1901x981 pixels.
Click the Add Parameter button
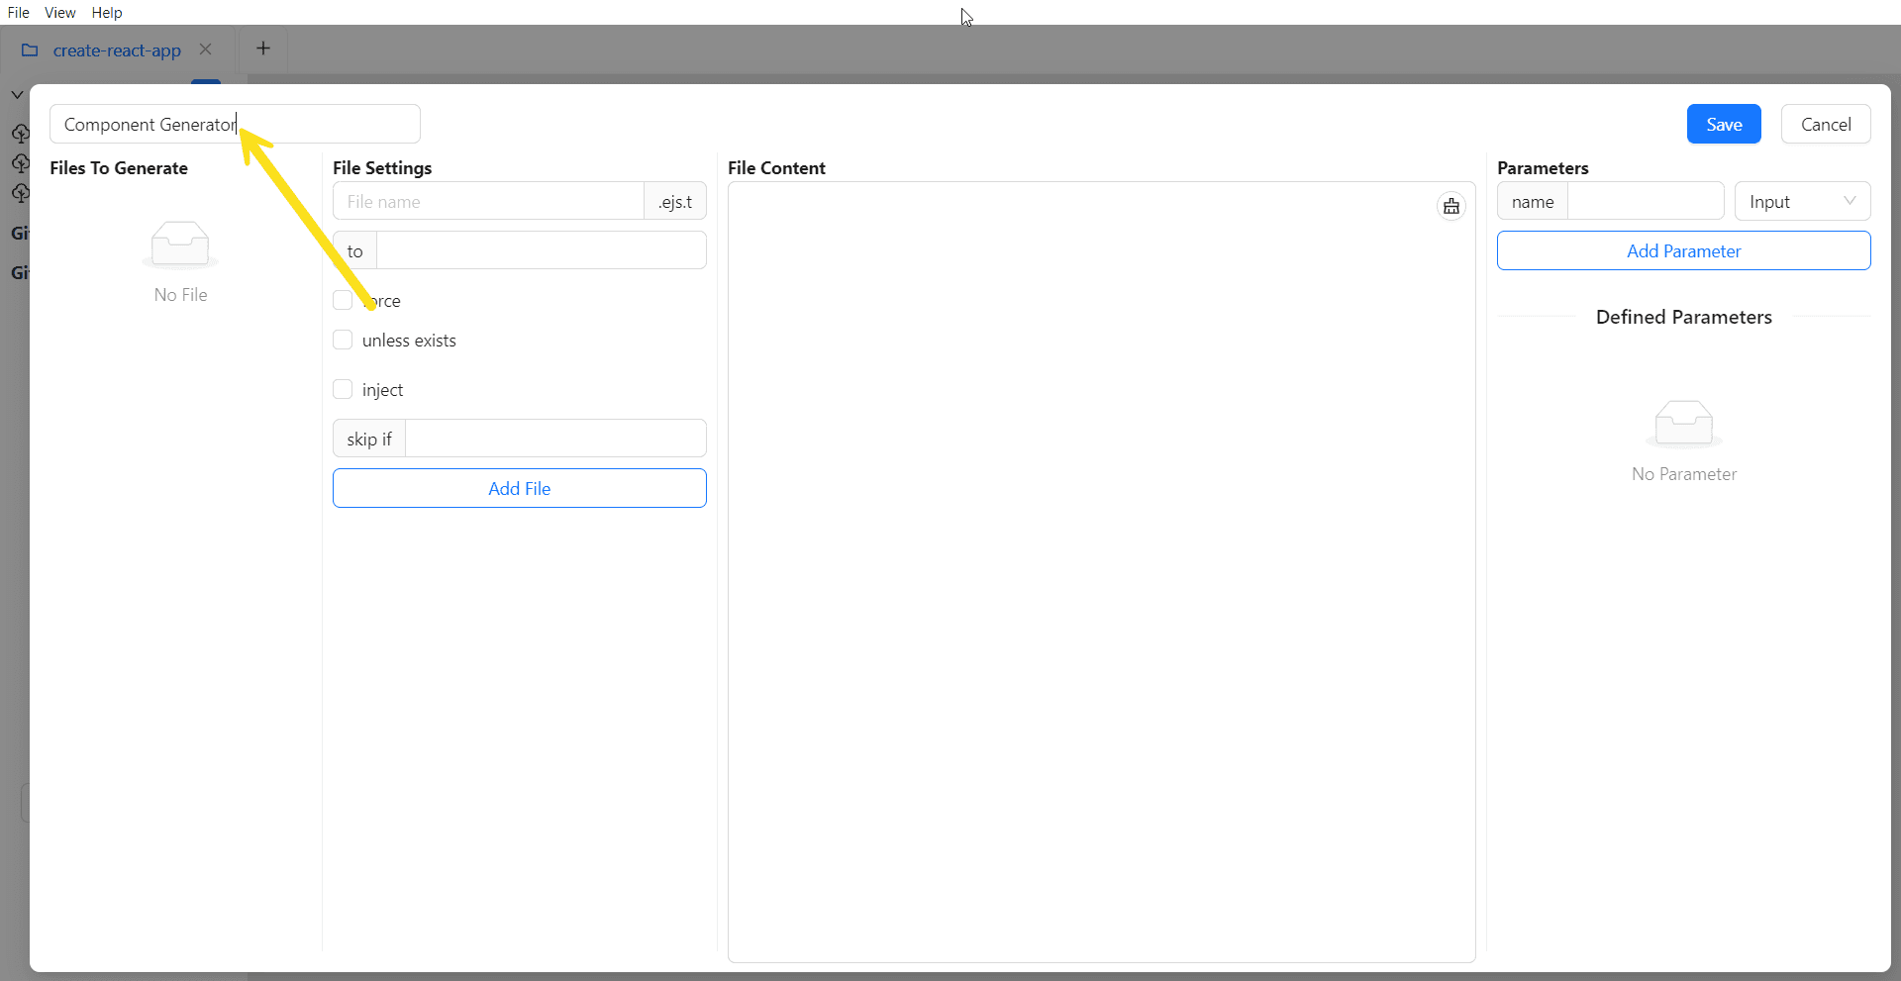coord(1682,250)
